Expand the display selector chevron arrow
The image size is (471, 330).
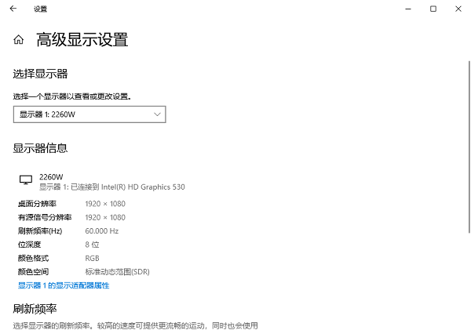(x=157, y=114)
